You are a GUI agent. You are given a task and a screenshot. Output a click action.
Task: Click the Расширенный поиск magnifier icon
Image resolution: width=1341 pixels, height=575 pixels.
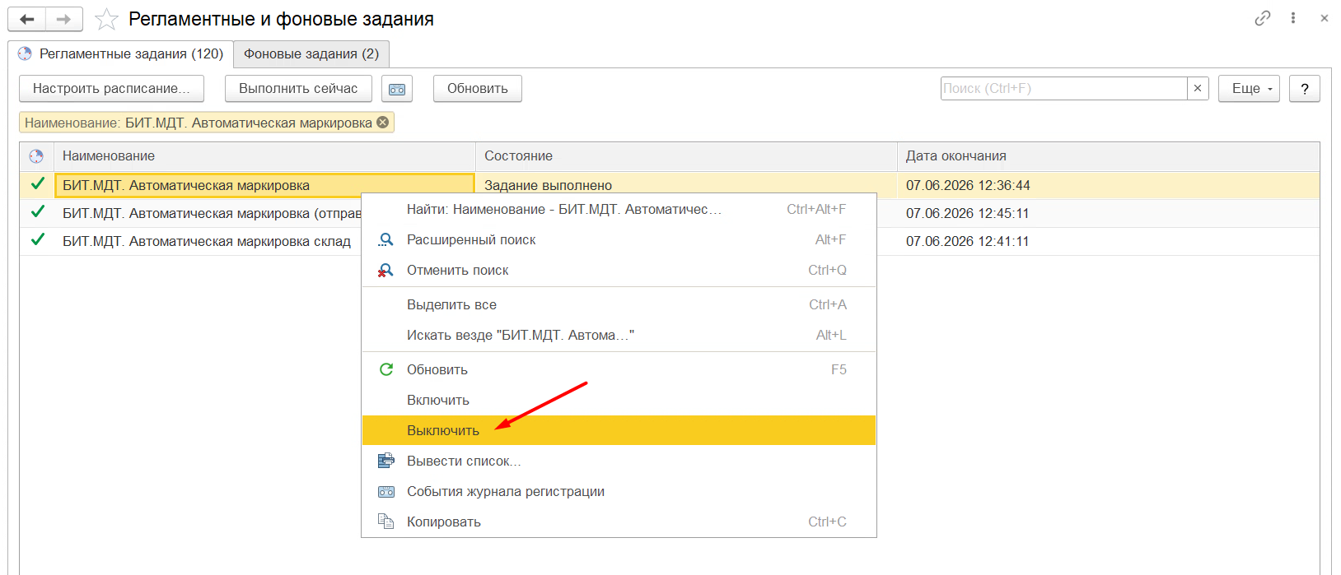pos(385,240)
